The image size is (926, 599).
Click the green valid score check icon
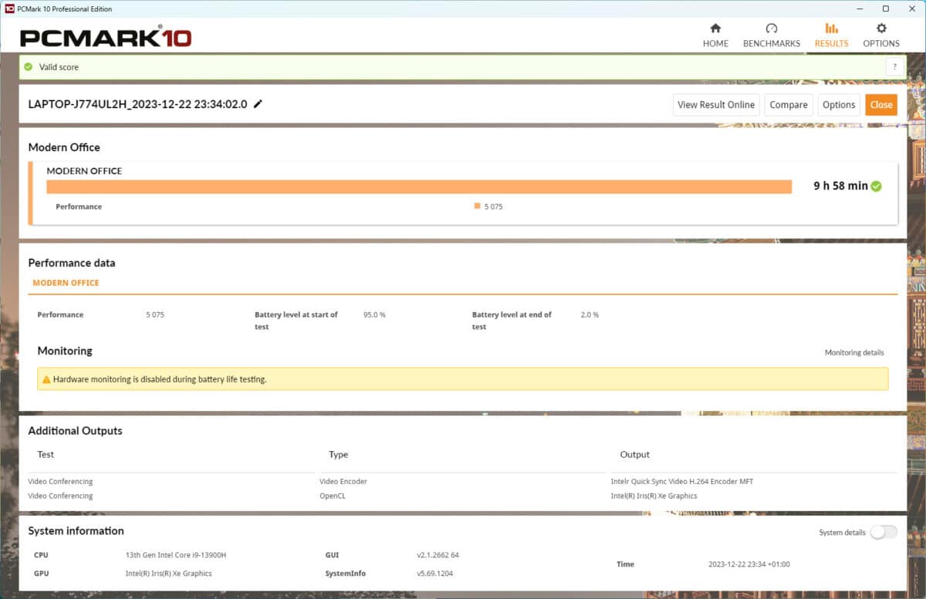click(29, 67)
